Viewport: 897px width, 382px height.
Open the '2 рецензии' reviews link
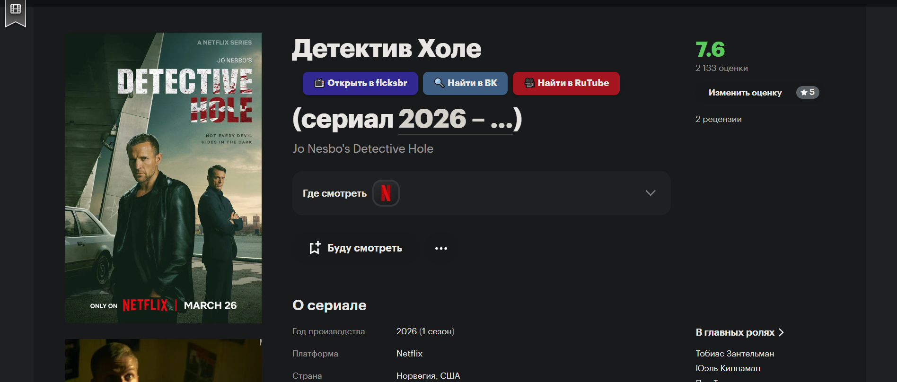(x=718, y=119)
